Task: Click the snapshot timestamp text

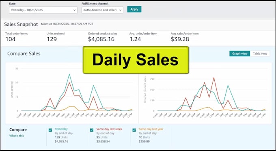Action: pyautogui.click(x=67, y=24)
